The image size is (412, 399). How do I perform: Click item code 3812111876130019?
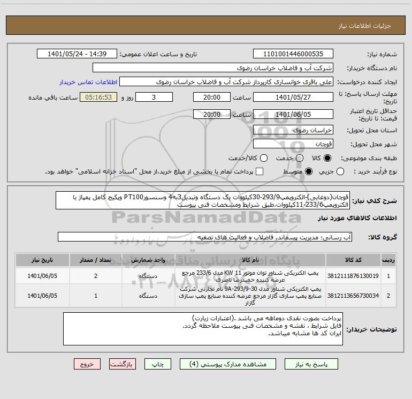pos(353,276)
